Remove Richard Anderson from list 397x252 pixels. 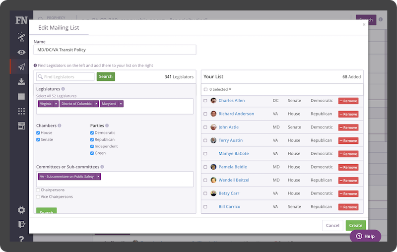[348, 114]
